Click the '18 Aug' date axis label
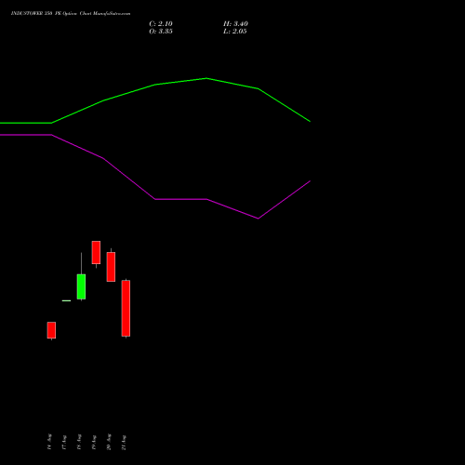The image size is (465, 465). point(79,442)
